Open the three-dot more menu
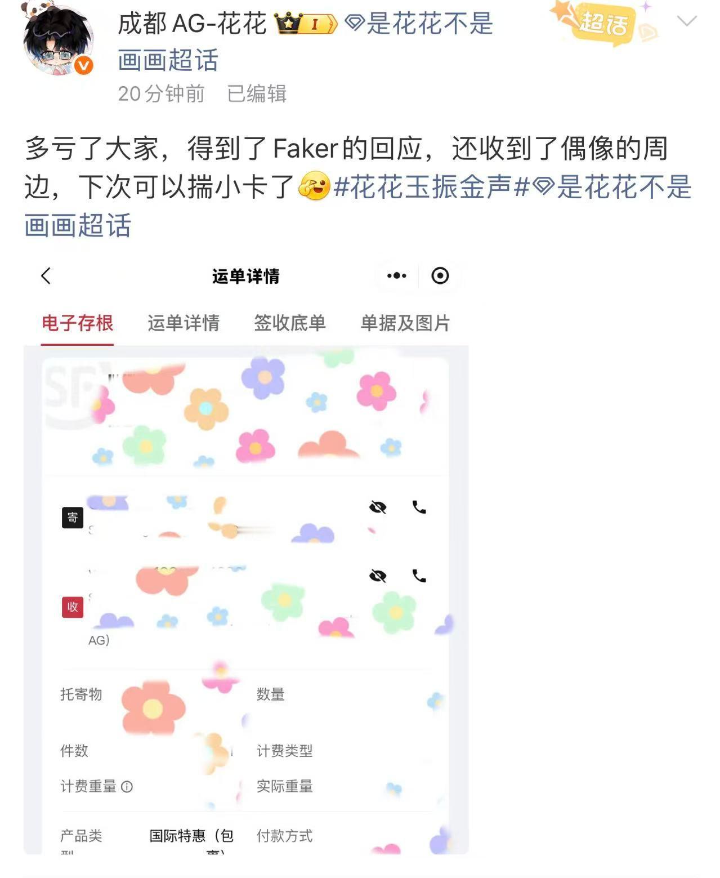This screenshot has width=720, height=878. point(397,276)
